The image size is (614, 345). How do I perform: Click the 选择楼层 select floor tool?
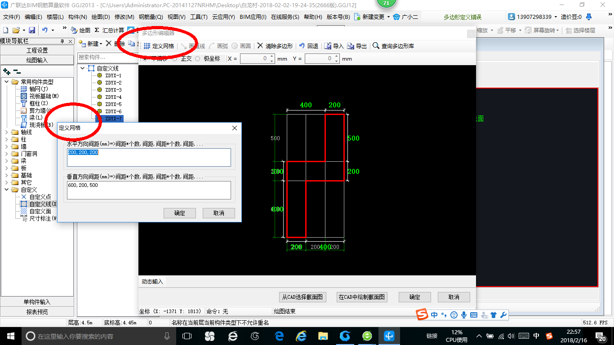[x=580, y=30]
